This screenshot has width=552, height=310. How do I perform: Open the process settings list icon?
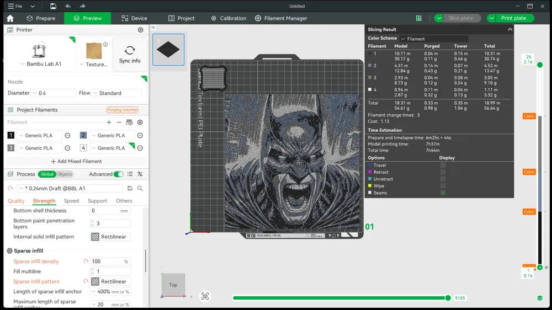click(130, 174)
